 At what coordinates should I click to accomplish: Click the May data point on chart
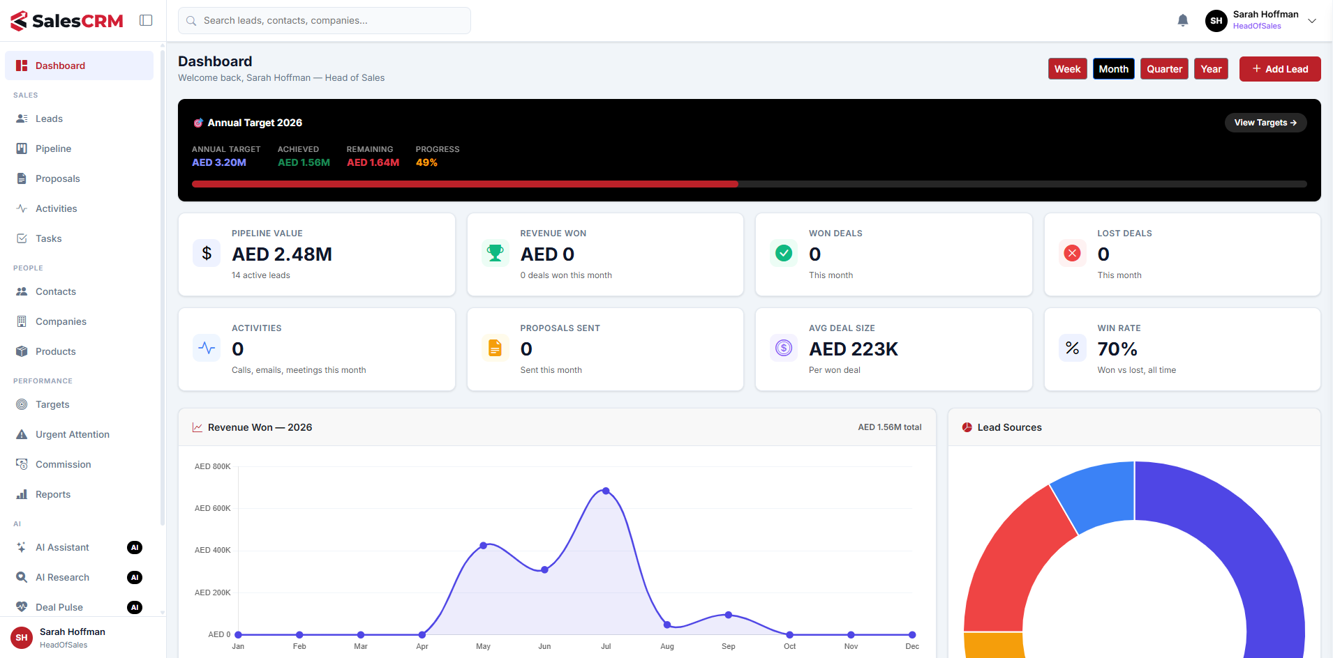click(x=484, y=546)
